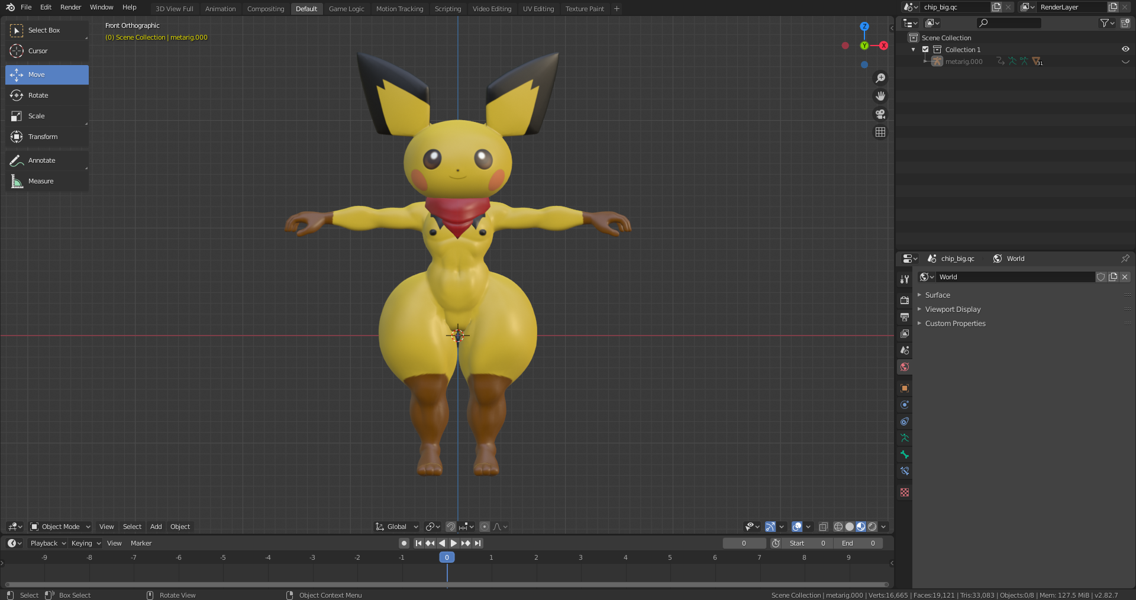
Task: Open pivot point dropdown
Action: (433, 527)
